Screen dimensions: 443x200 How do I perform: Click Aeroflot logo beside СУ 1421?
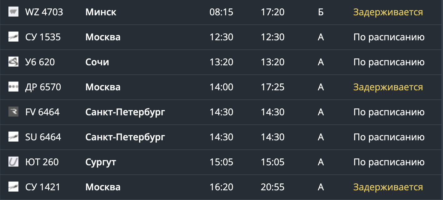point(13,187)
